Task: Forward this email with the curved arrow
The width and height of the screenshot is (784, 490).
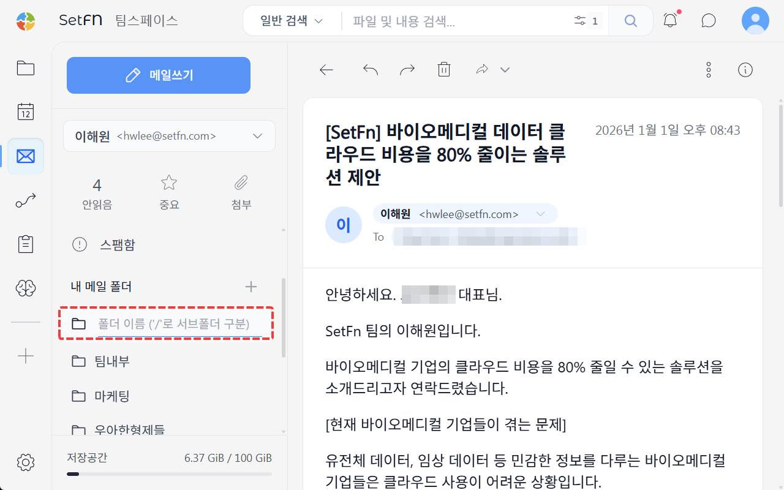Action: pos(407,70)
